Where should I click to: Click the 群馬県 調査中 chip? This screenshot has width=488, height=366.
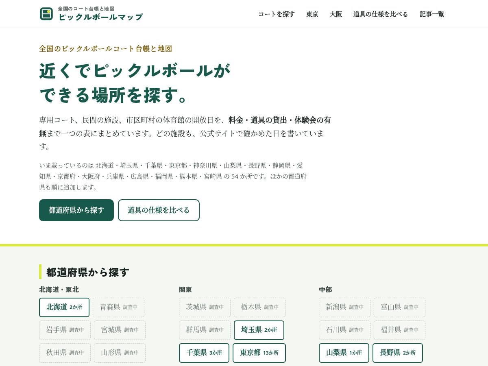[205, 330]
